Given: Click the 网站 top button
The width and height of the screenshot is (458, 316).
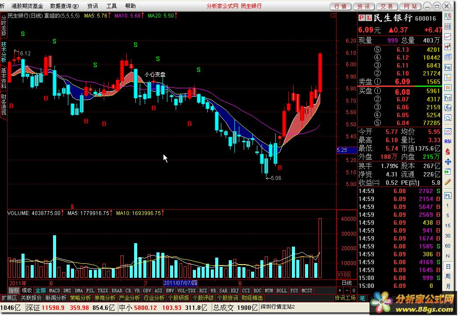Looking at the screenshot, I should tap(410, 6).
